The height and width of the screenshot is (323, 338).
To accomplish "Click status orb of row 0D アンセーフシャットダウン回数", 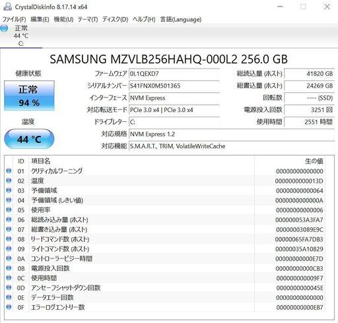I will [9, 287].
